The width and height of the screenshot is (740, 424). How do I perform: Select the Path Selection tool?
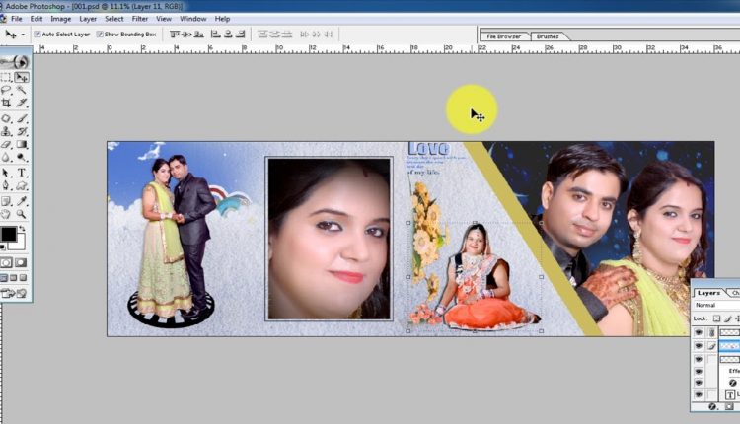(6, 173)
